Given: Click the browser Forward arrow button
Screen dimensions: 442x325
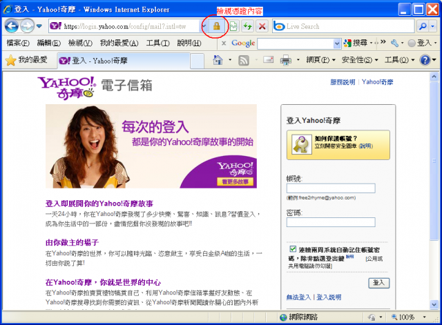Looking at the screenshot, I should point(27,26).
